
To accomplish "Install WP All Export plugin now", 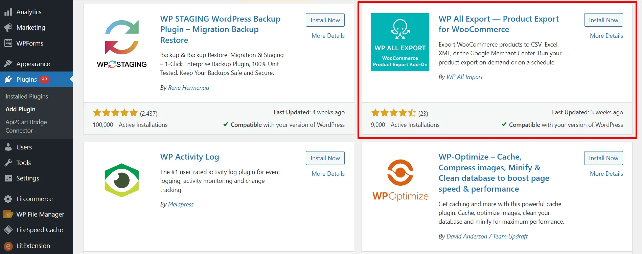I will point(603,20).
